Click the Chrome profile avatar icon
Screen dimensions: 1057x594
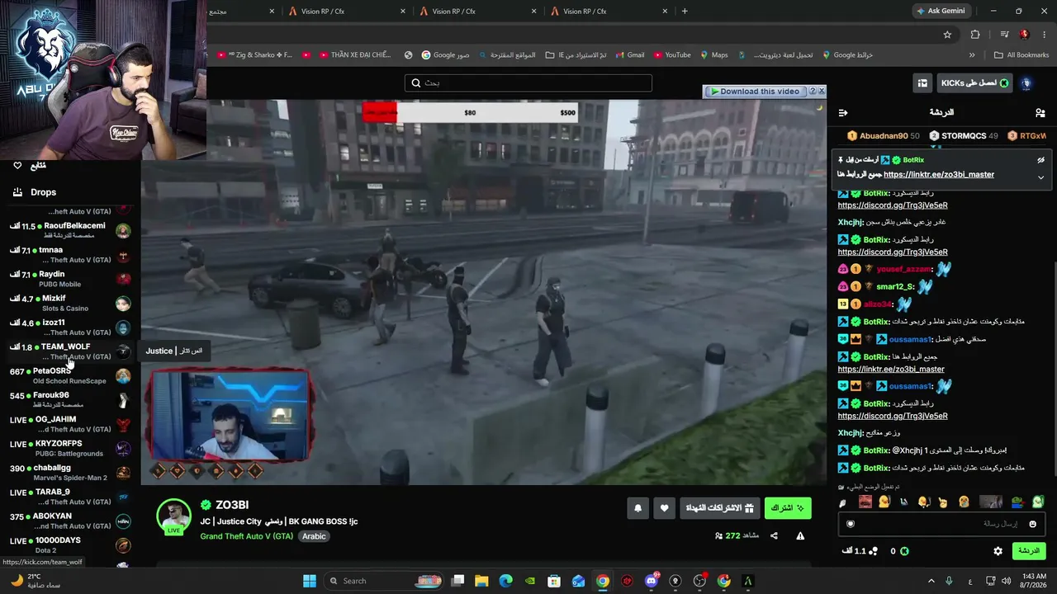(x=1024, y=35)
